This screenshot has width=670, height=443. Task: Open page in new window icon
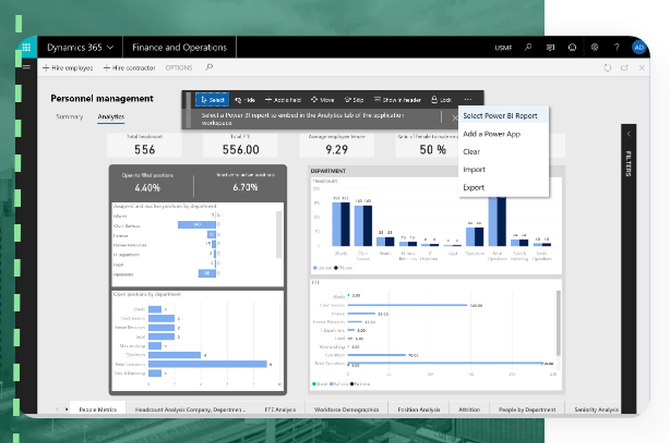tap(624, 68)
